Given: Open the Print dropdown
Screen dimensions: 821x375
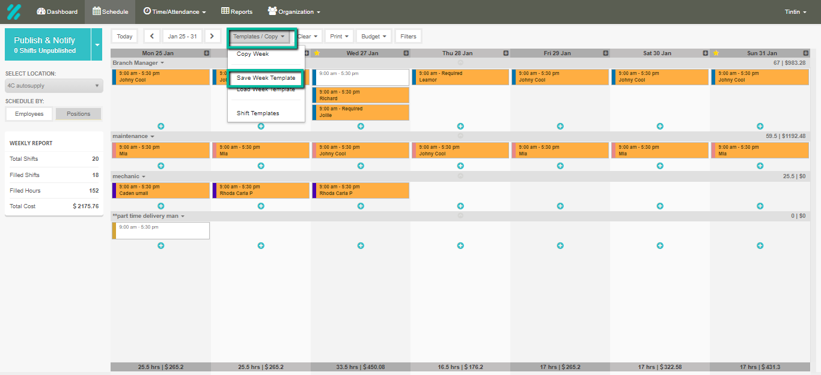Looking at the screenshot, I should click(340, 36).
